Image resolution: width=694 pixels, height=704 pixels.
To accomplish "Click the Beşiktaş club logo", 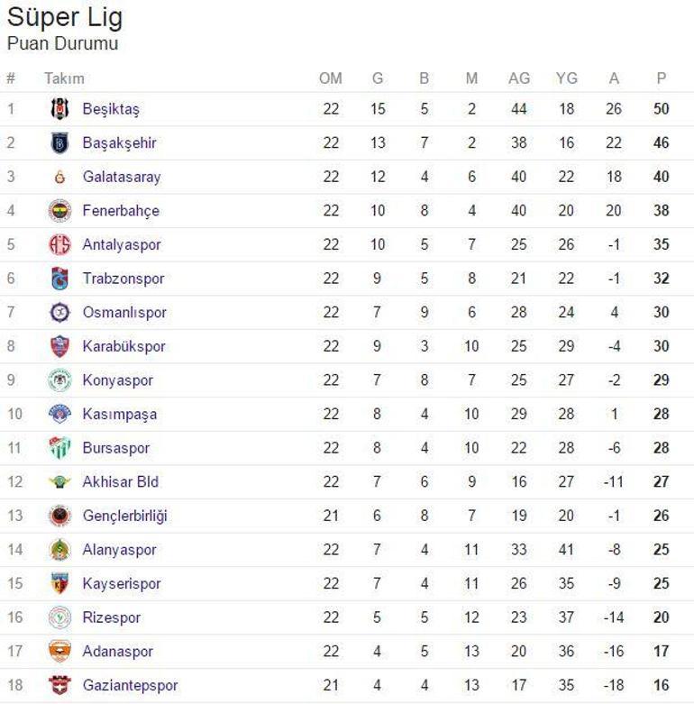I will [x=59, y=109].
